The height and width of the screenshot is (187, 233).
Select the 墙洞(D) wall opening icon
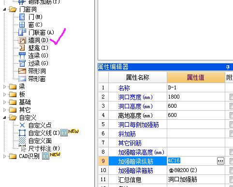coord(22,40)
